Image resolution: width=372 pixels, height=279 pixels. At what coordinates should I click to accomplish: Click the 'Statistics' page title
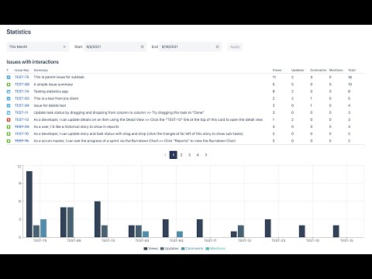tap(19, 32)
